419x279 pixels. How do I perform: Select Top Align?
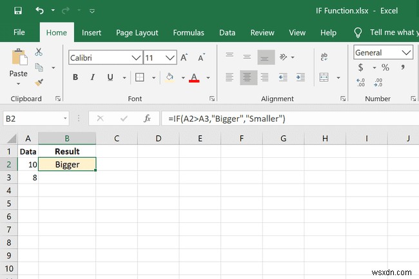[229, 56]
